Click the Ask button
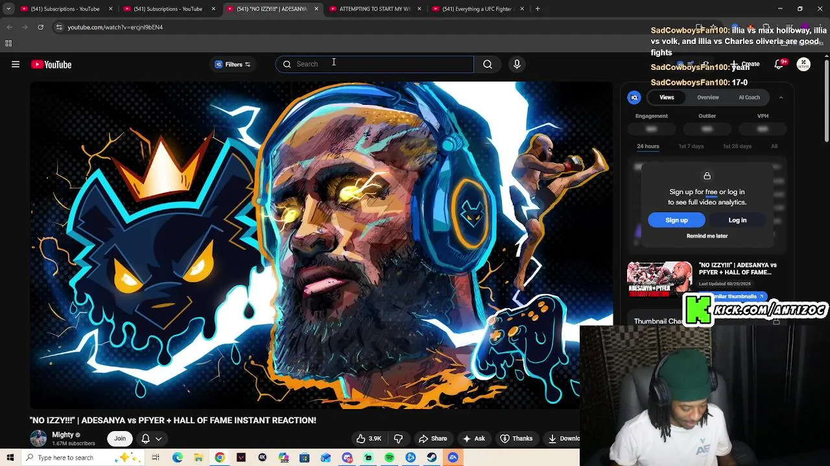Image resolution: width=830 pixels, height=466 pixels. [473, 438]
